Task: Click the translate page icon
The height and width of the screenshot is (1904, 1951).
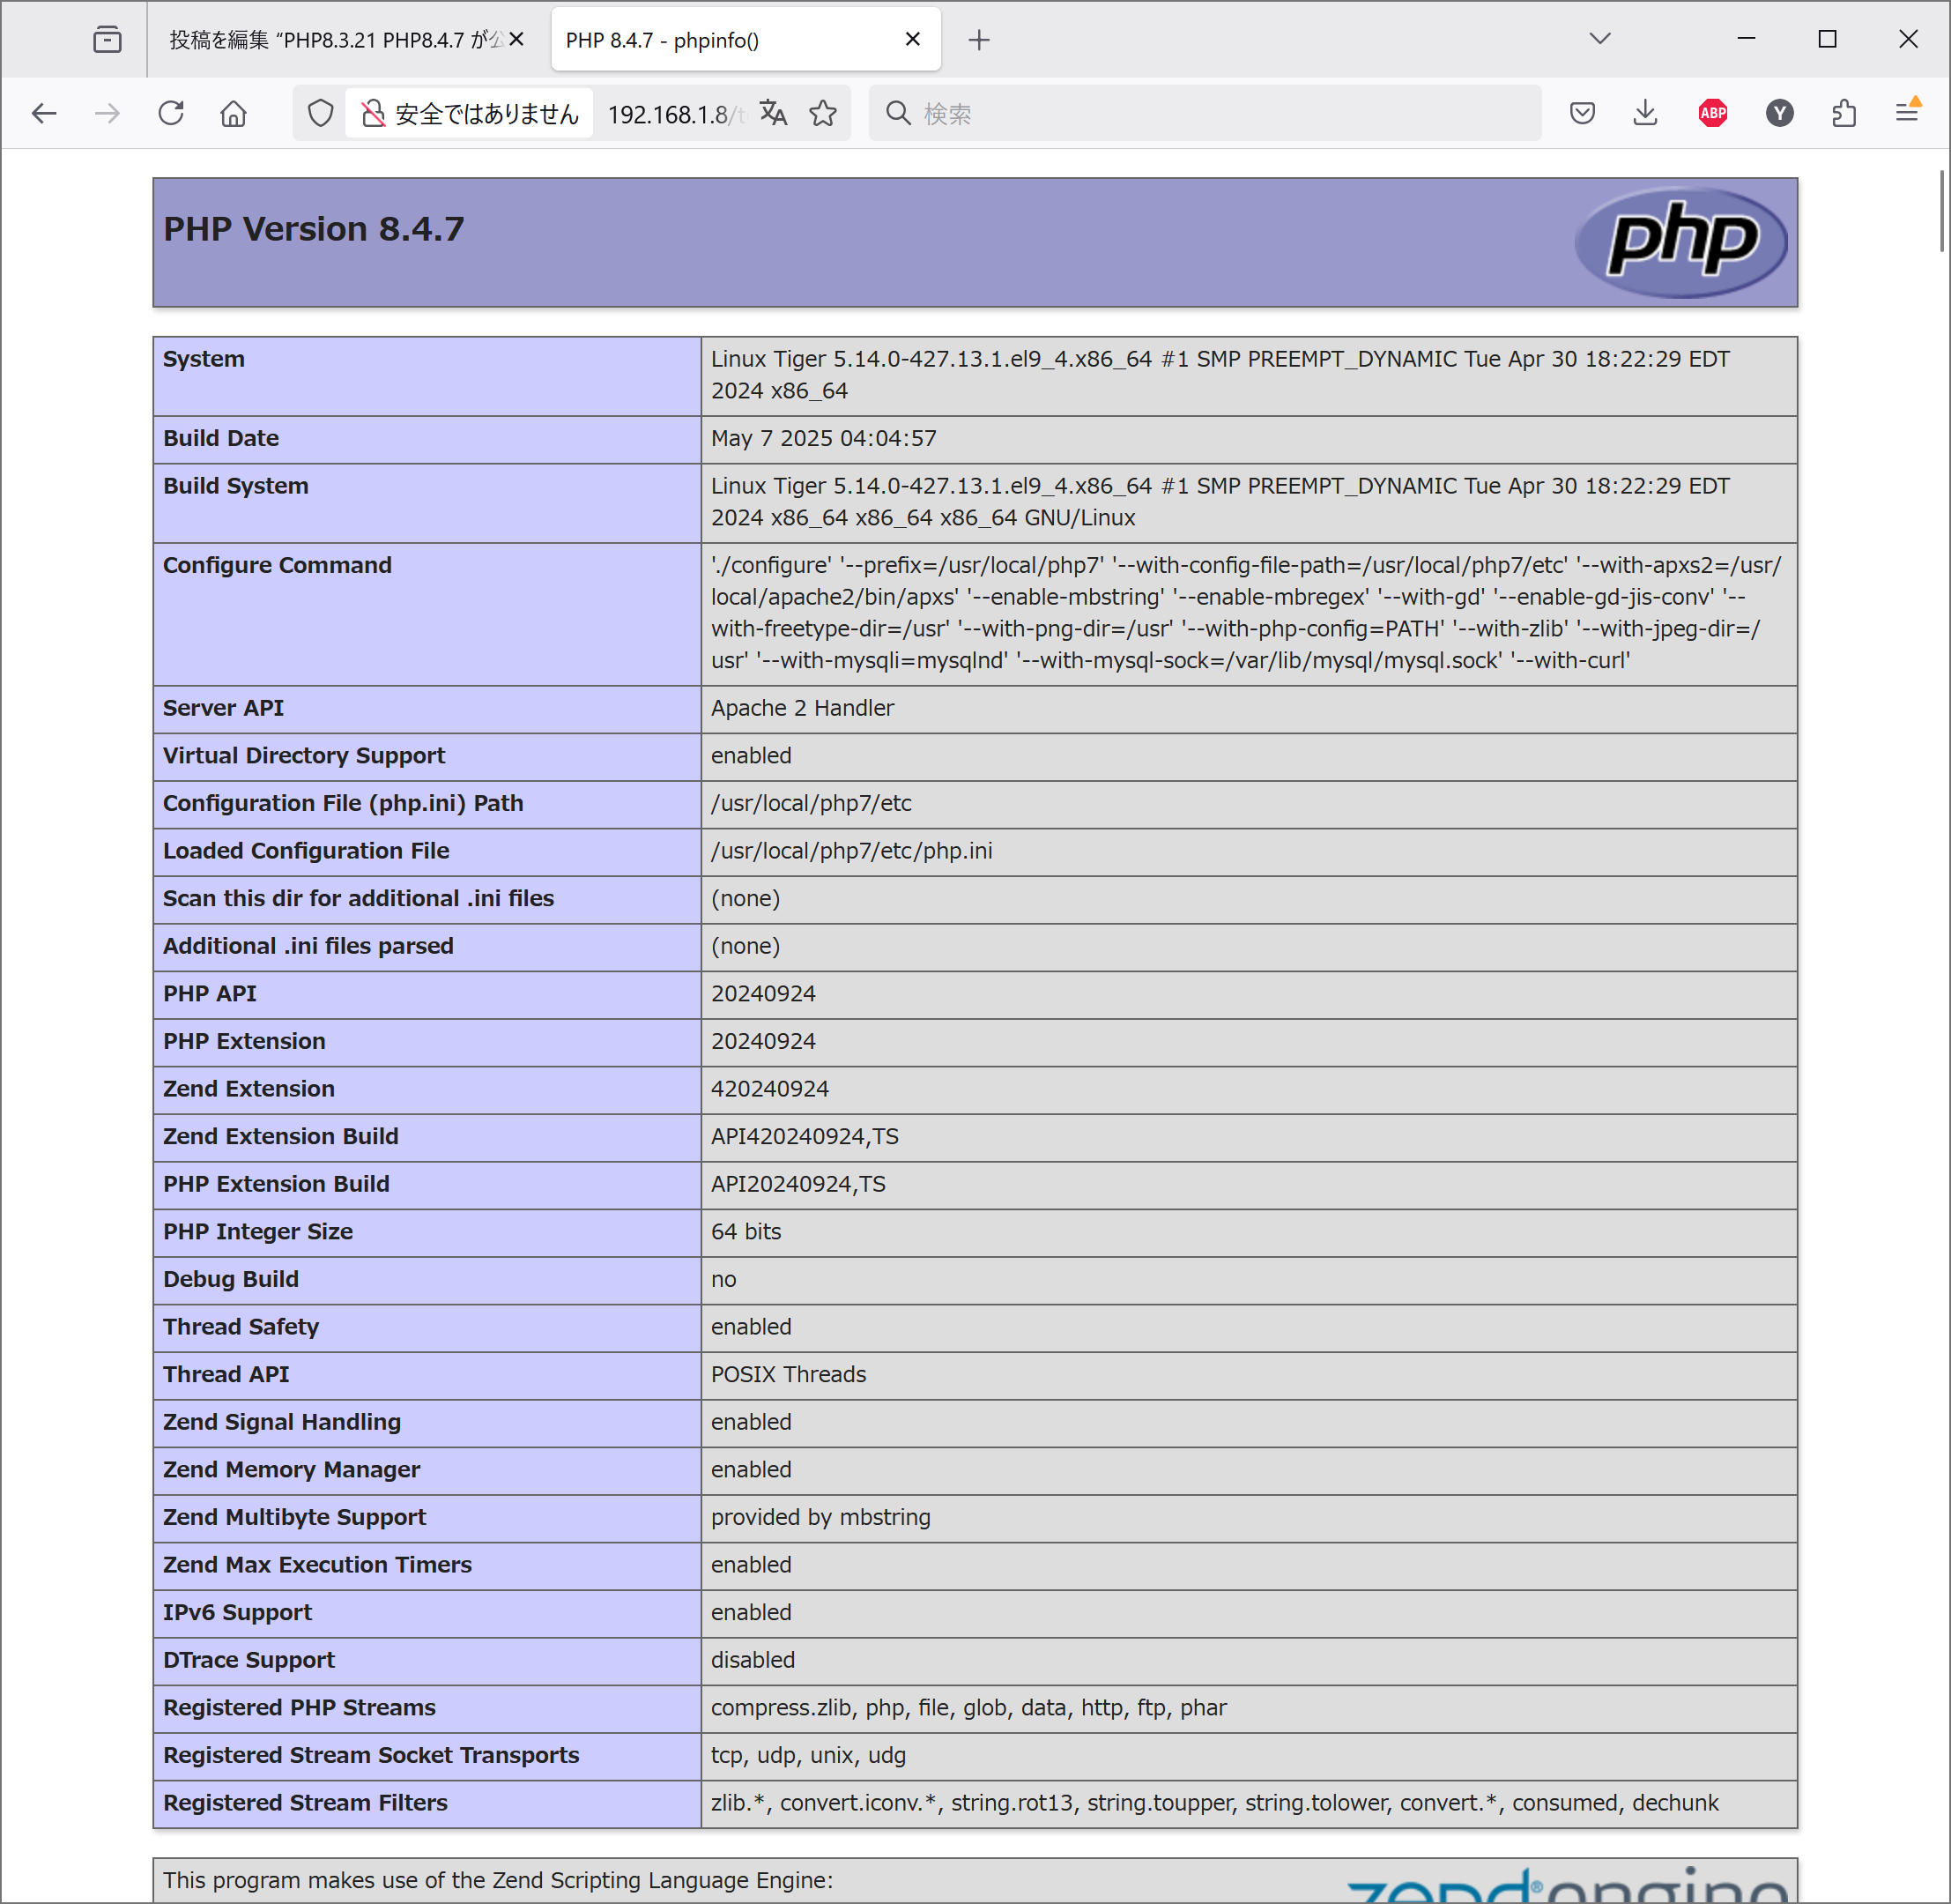Action: [773, 113]
